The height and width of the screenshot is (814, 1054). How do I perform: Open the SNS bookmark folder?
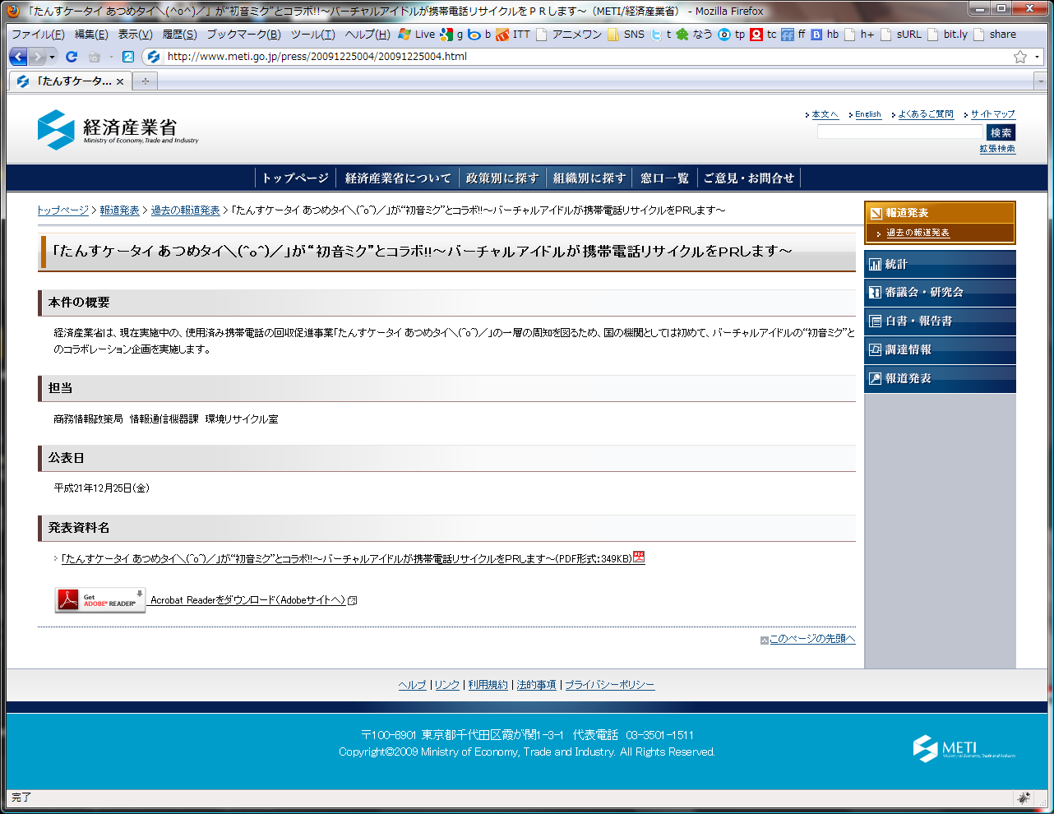(626, 35)
